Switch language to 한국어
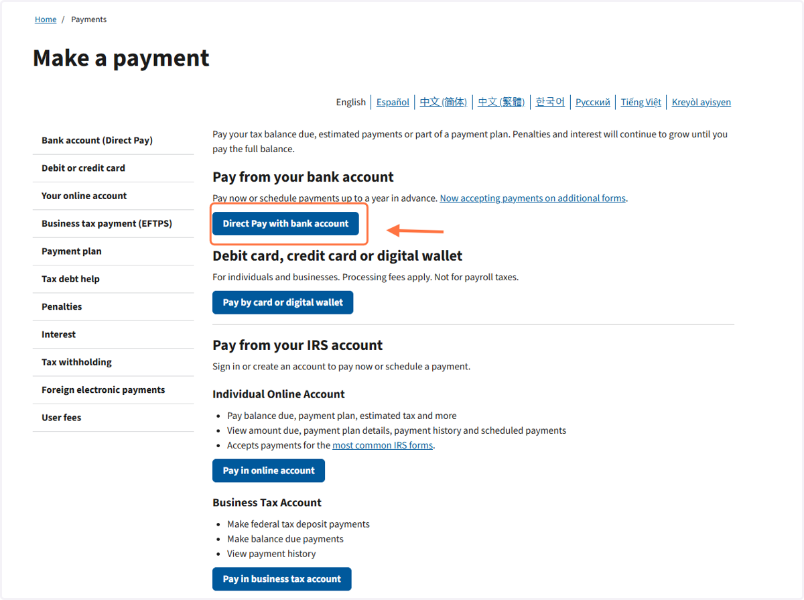Viewport: 804px width, 600px height. click(x=550, y=102)
